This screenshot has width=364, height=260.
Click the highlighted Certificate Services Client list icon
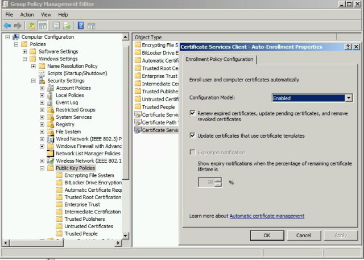[x=138, y=130]
